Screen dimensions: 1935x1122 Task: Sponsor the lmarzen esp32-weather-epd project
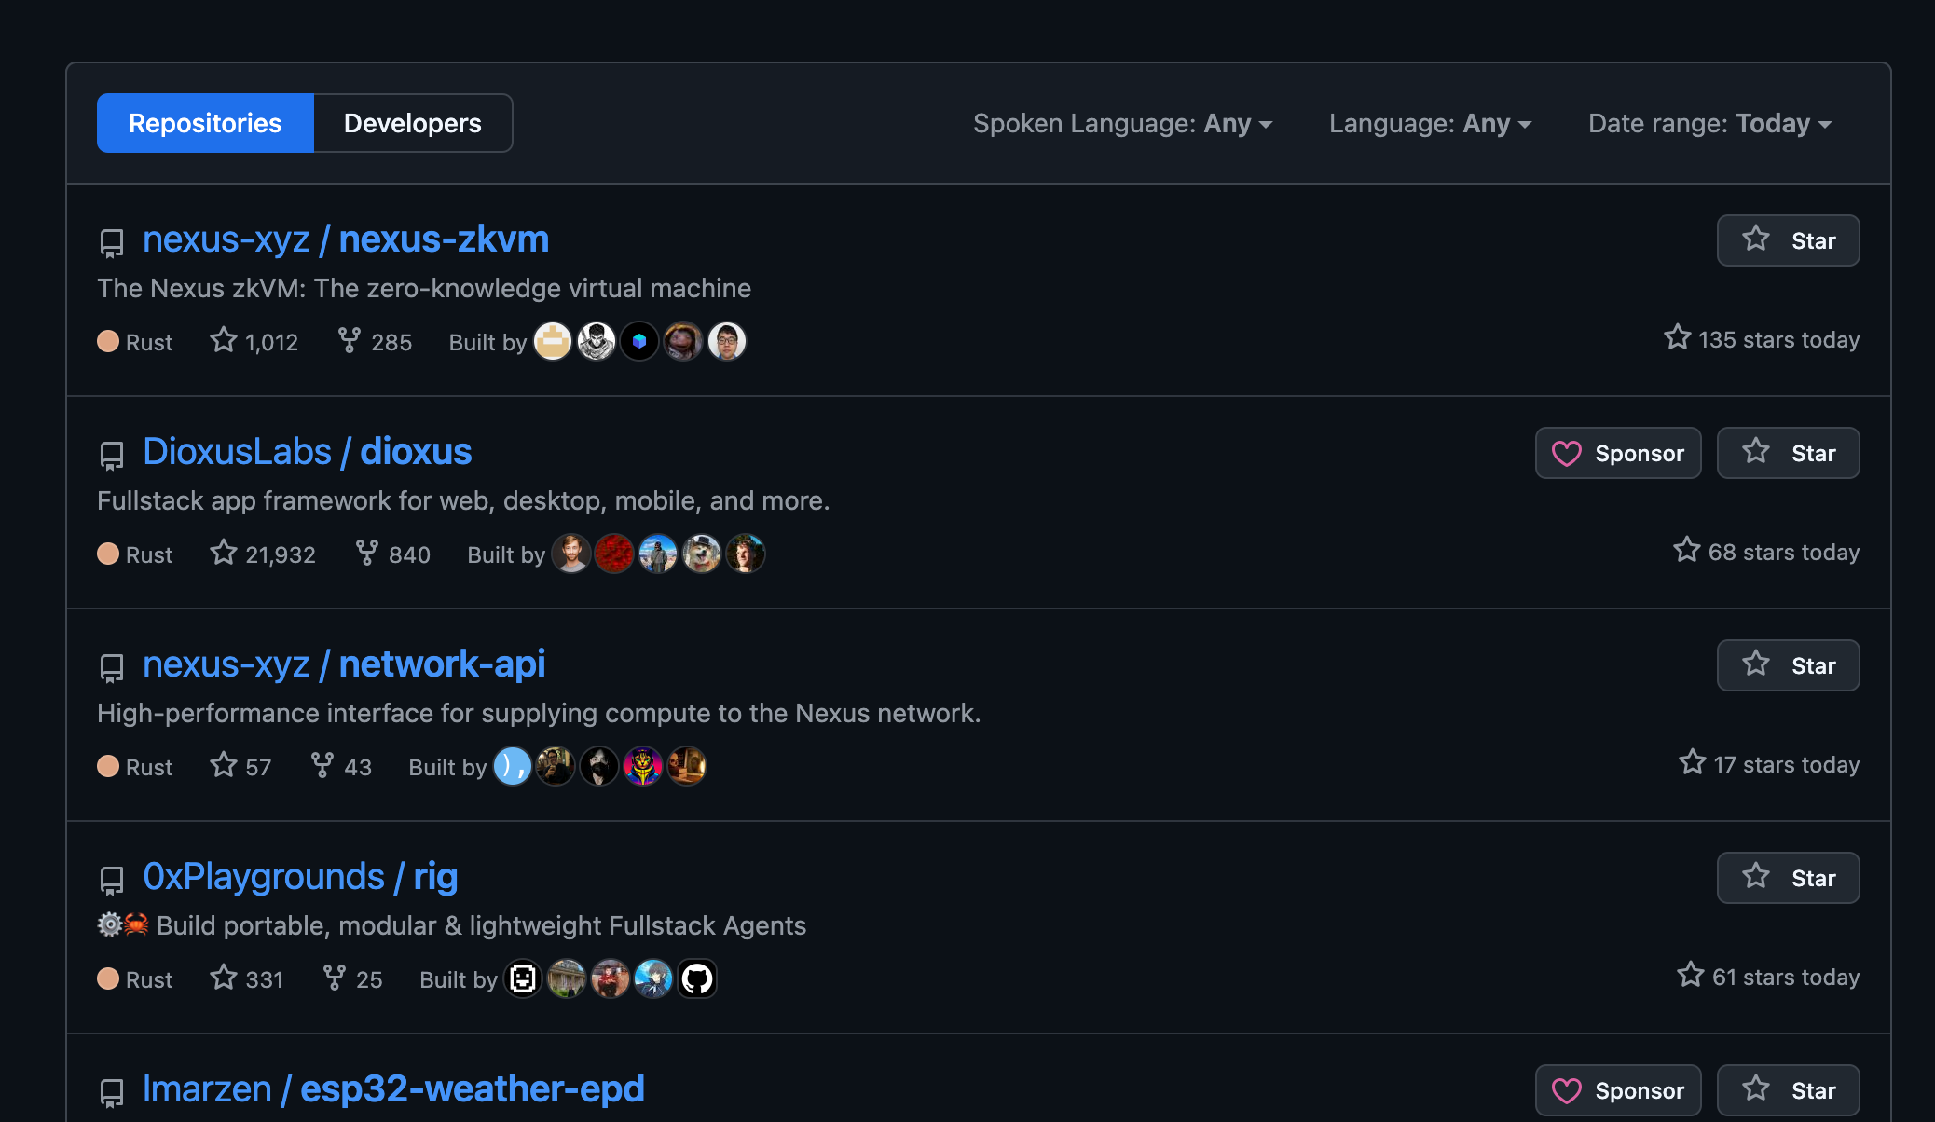coord(1618,1090)
